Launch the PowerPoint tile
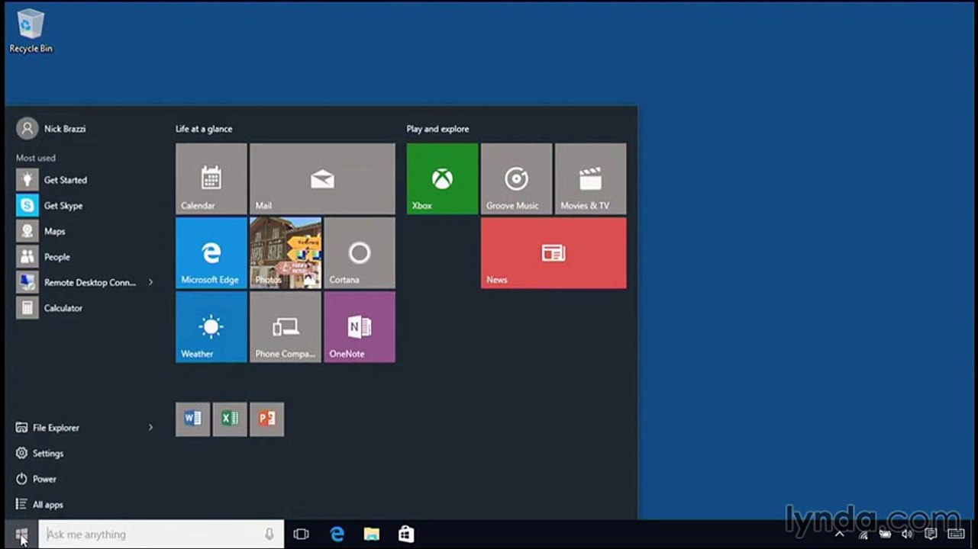 [267, 419]
